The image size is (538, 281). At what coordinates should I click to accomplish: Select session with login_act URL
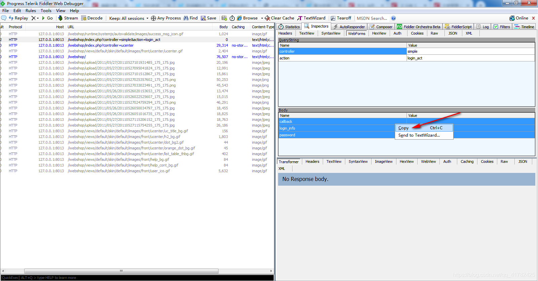[137, 40]
